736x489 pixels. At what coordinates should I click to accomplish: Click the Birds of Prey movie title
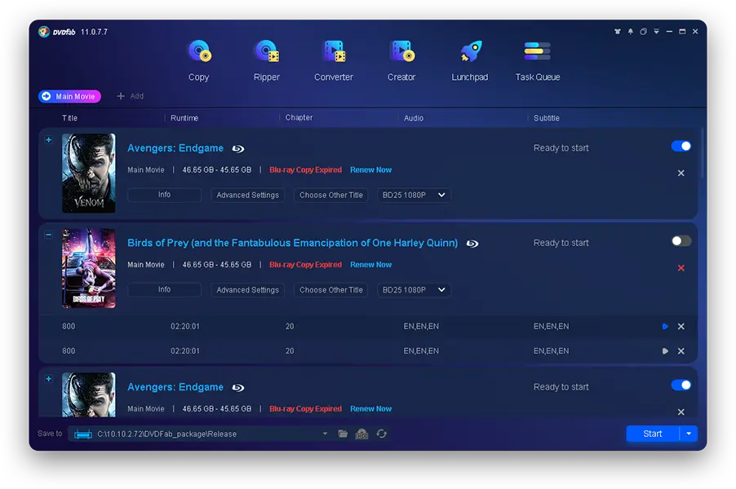click(292, 243)
